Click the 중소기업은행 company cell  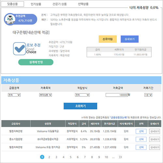click(x=16, y=139)
